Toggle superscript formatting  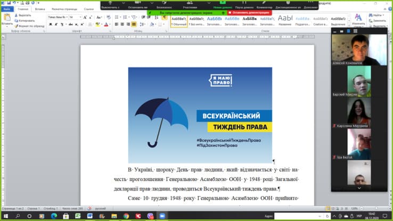pyautogui.click(x=82, y=24)
